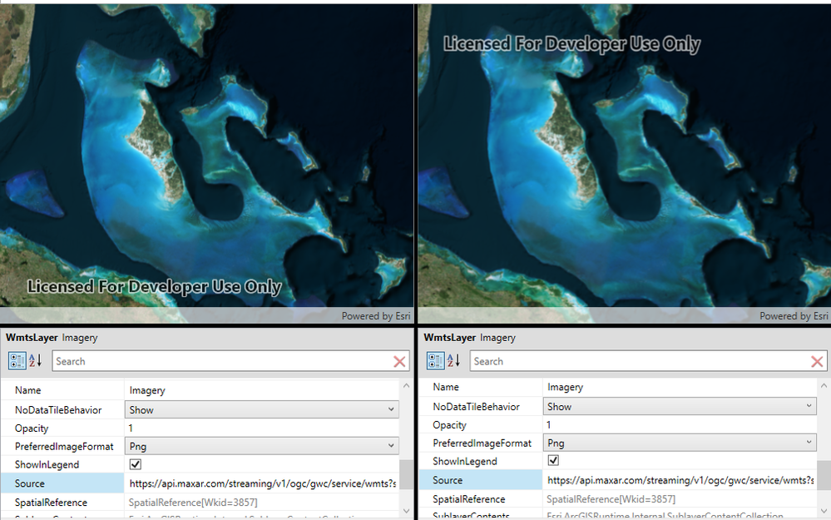Viewport: 831px width, 520px height.
Task: Select the left panel scrollbar thumb
Action: coord(407,474)
